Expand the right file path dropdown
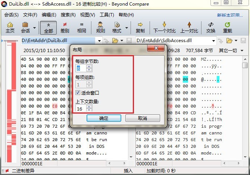Image resolution: width=250 pixels, height=175 pixels. [x=213, y=41]
